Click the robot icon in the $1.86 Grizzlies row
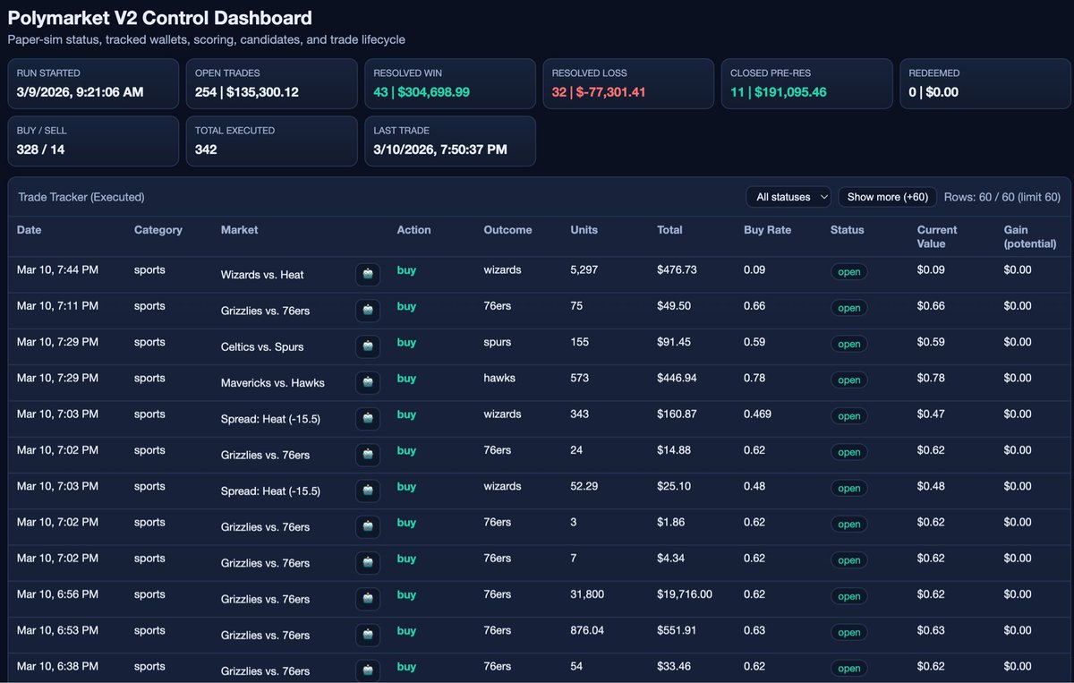This screenshot has width=1074, height=683. 368,526
